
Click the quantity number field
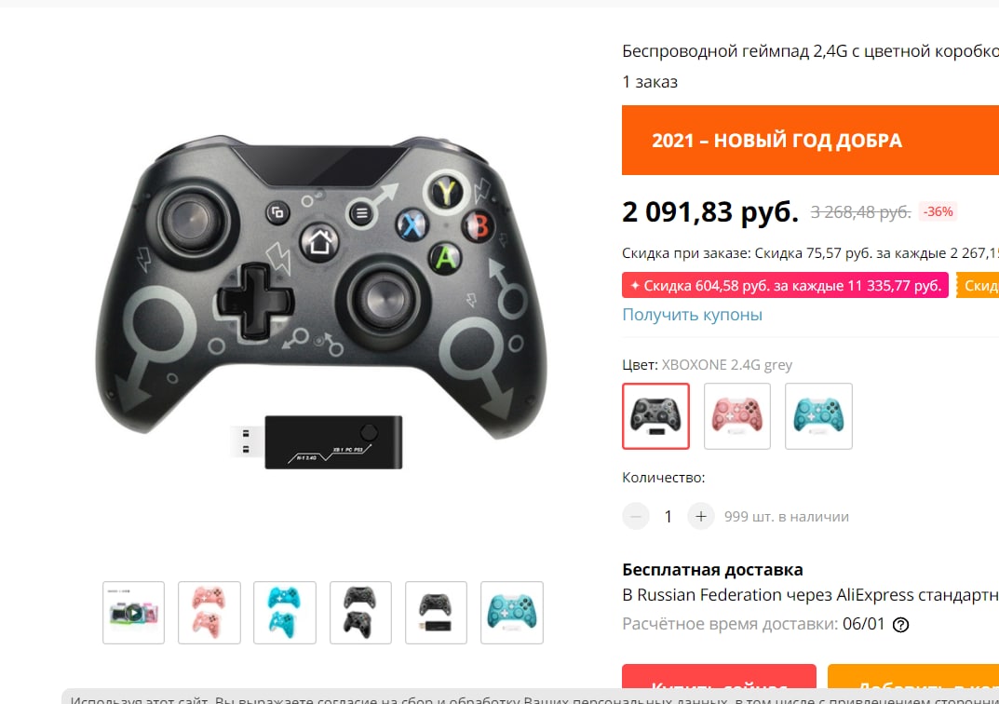coord(668,516)
